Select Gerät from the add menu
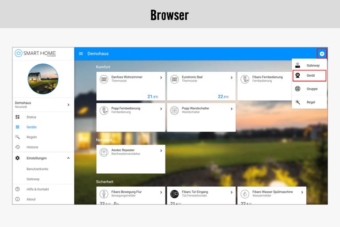340x227 pixels. coord(309,76)
